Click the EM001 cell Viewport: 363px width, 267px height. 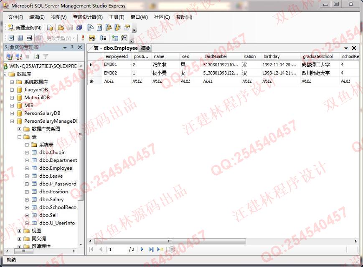[117, 65]
